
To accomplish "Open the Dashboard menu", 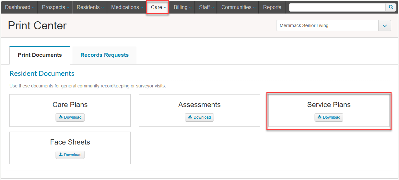I will [x=19, y=7].
